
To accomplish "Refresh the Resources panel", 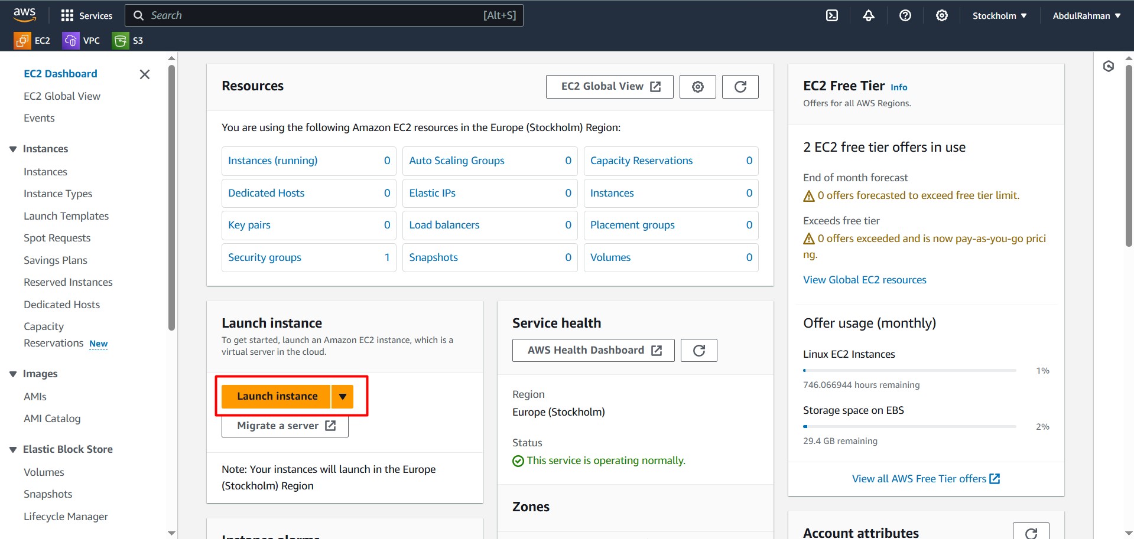I will pos(740,87).
